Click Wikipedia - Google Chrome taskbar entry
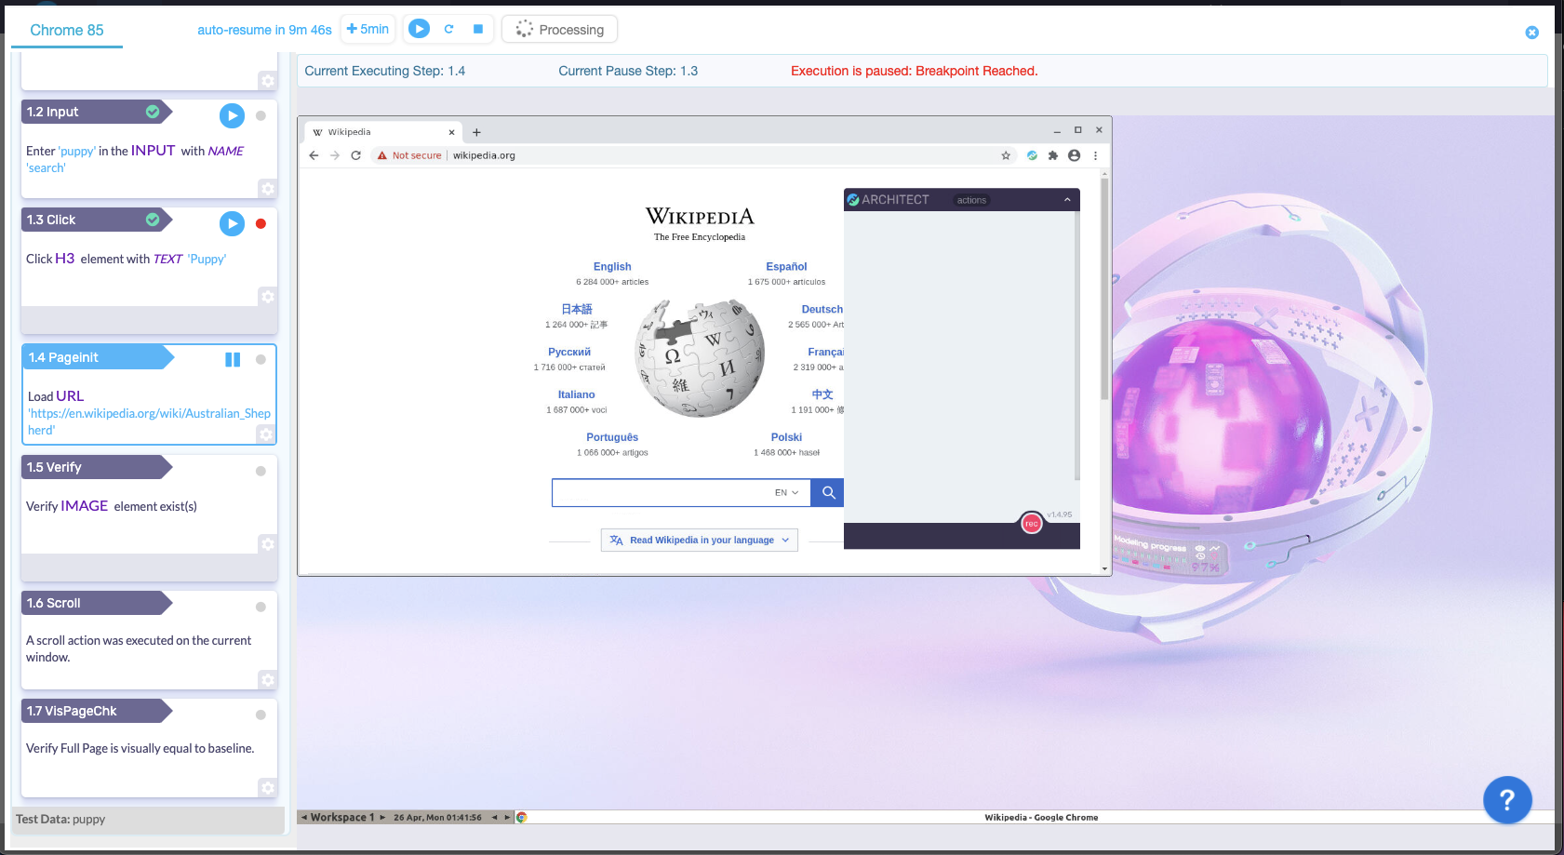 (x=1041, y=817)
